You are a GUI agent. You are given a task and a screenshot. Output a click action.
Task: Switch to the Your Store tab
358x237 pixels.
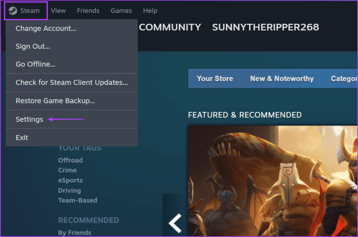215,78
